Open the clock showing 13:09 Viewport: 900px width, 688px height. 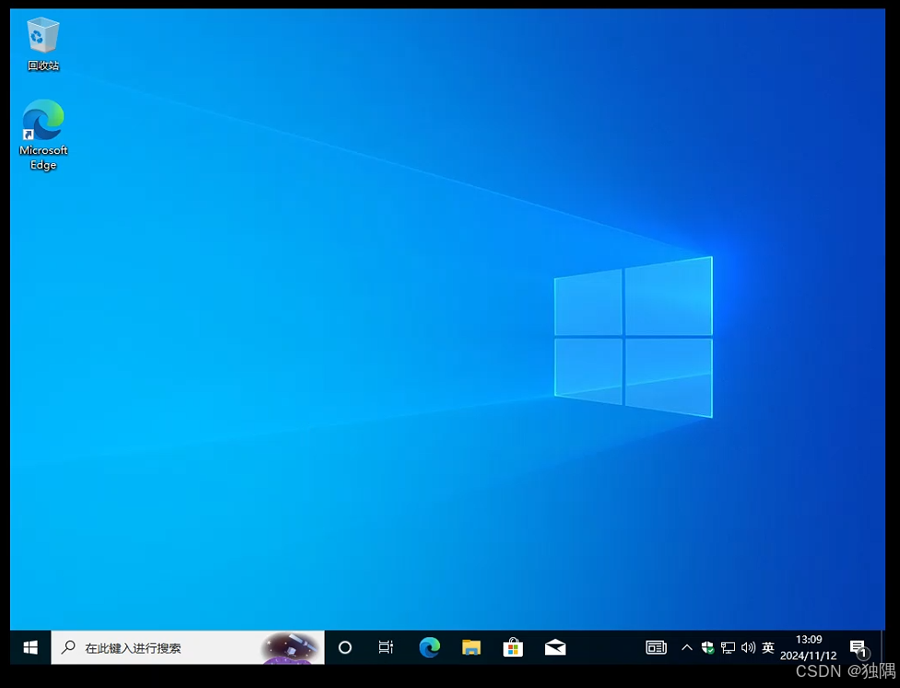tap(808, 647)
